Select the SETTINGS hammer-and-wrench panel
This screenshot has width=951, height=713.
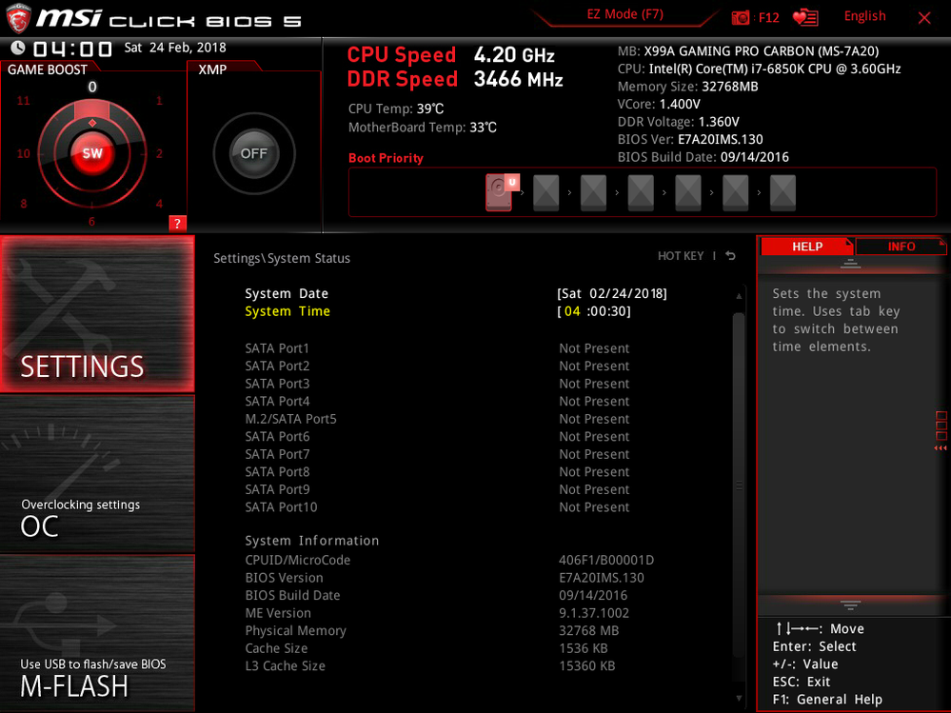click(97, 314)
